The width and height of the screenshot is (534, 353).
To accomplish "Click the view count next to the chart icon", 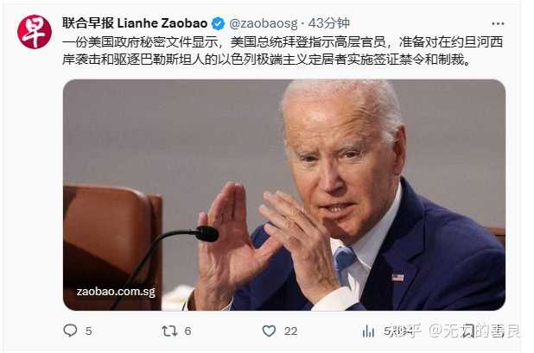I will click(x=391, y=331).
